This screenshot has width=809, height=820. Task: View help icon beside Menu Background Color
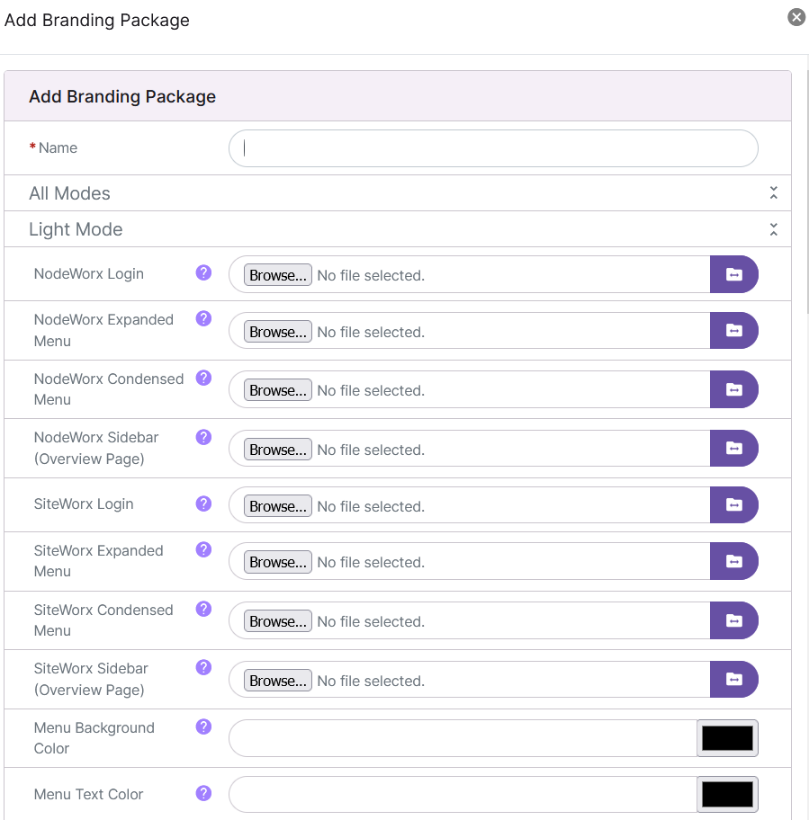203,726
